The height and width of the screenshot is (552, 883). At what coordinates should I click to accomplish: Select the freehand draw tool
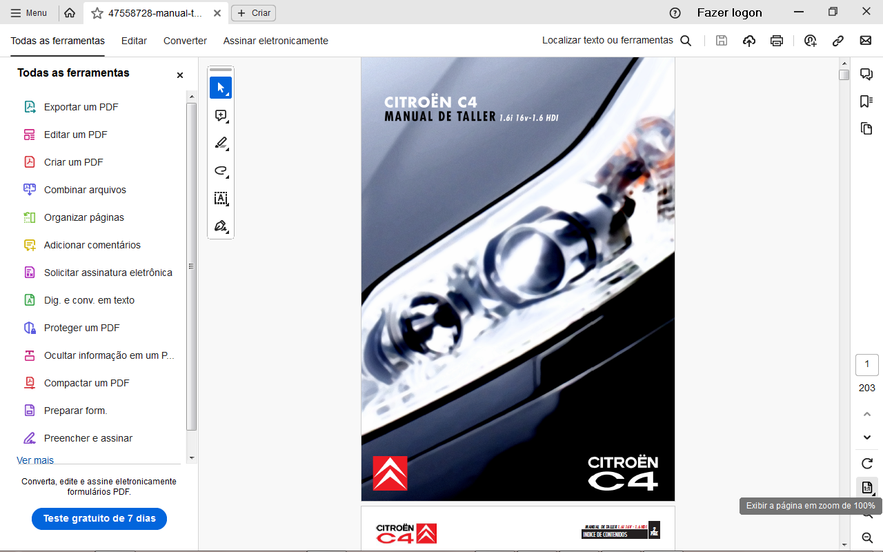coord(221,171)
